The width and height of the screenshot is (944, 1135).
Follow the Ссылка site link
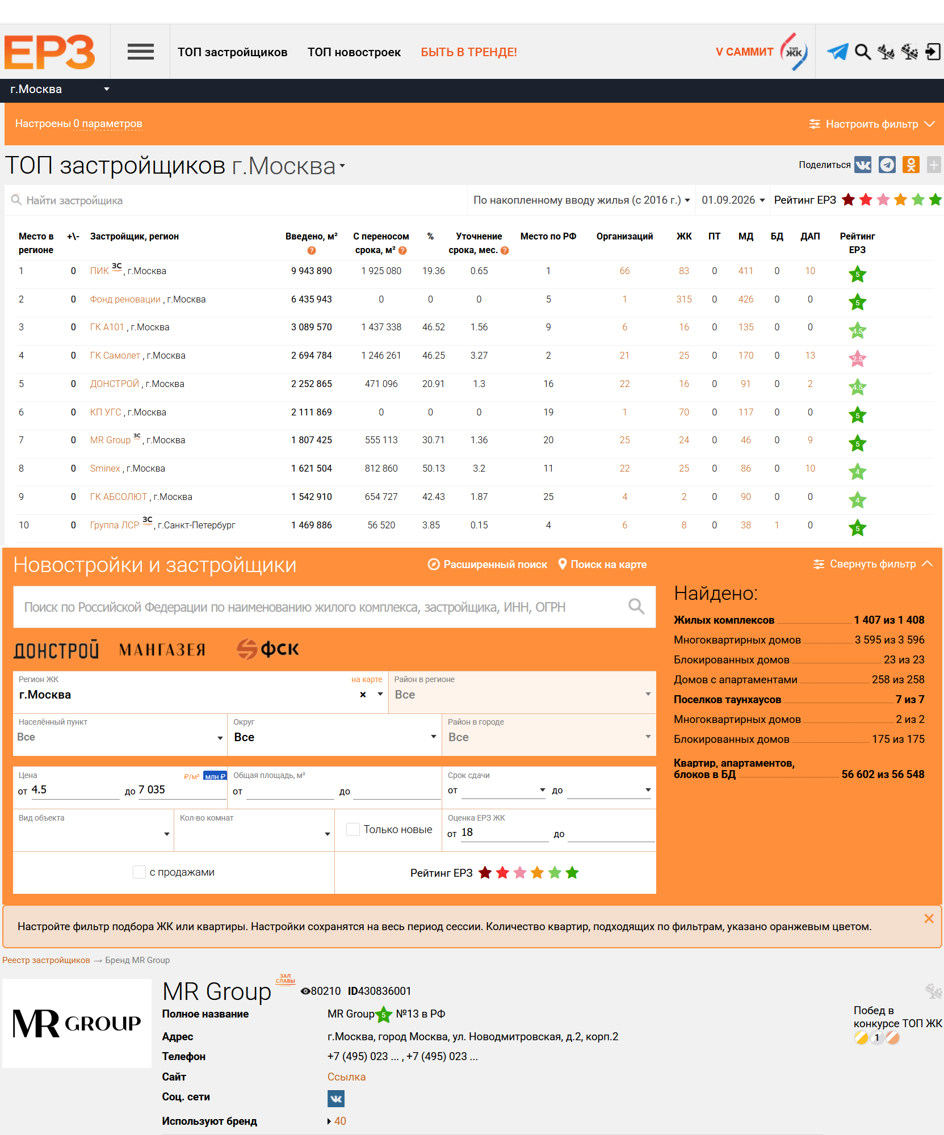(x=346, y=1077)
